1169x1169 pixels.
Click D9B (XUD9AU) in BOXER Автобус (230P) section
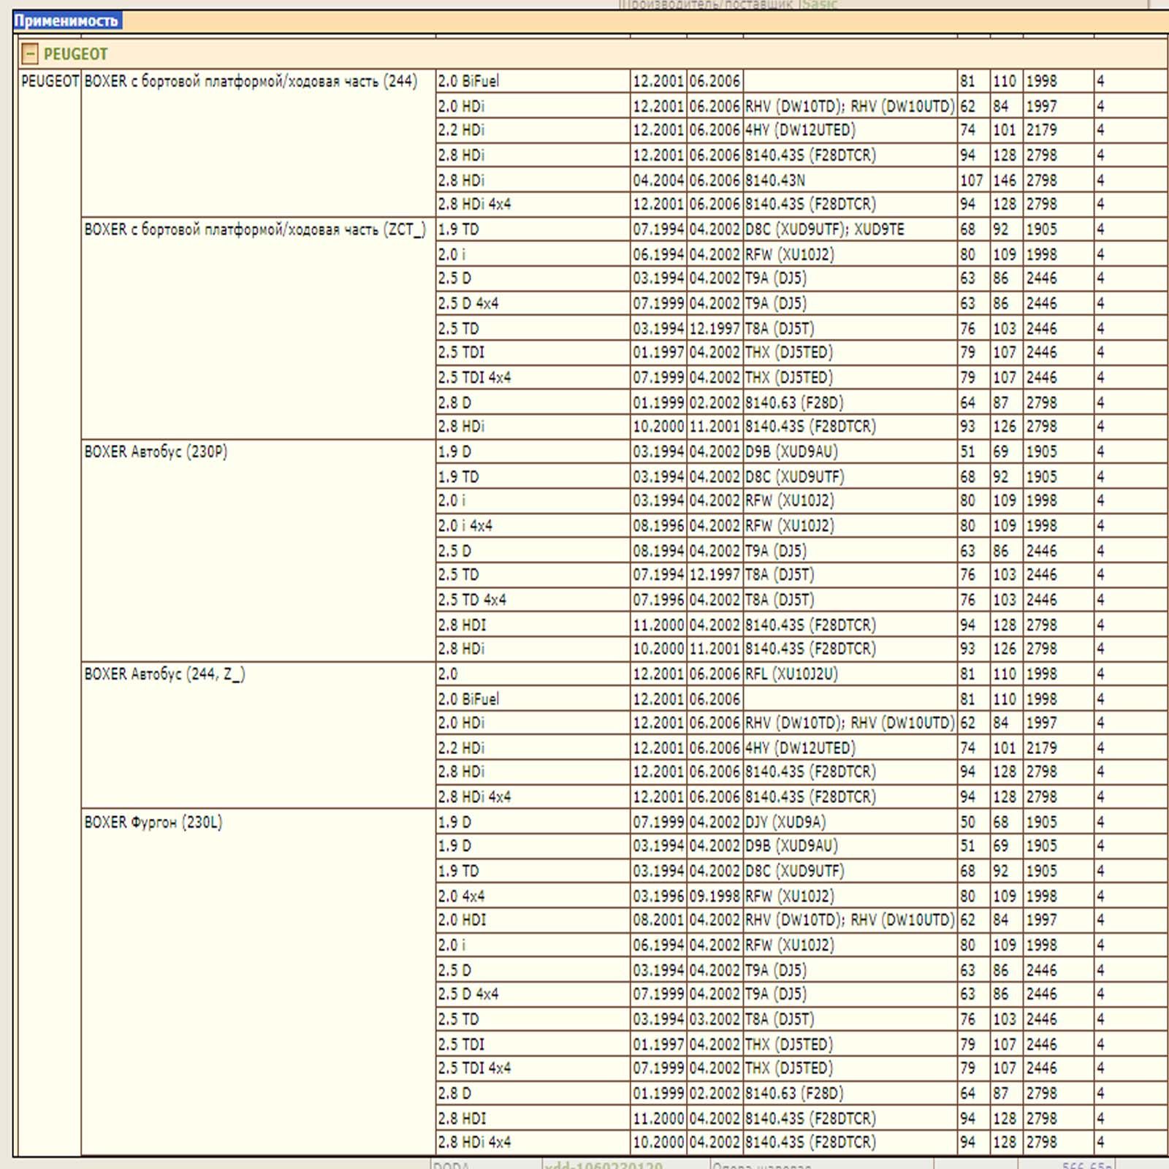point(850,452)
